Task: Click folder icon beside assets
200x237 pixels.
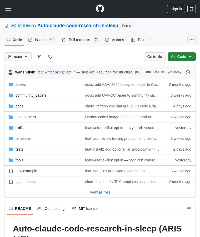Action: coord(11,85)
